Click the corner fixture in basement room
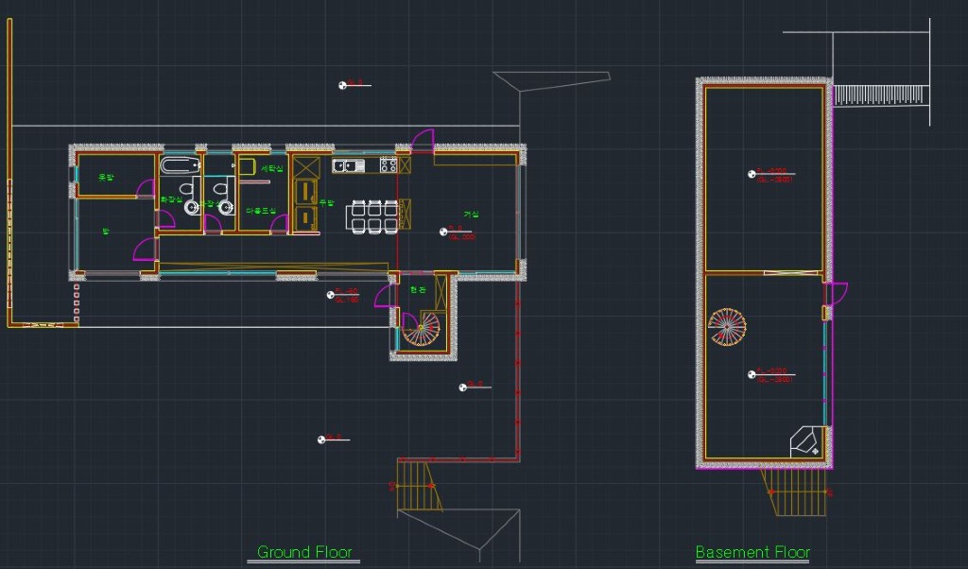This screenshot has width=968, height=569. [806, 441]
